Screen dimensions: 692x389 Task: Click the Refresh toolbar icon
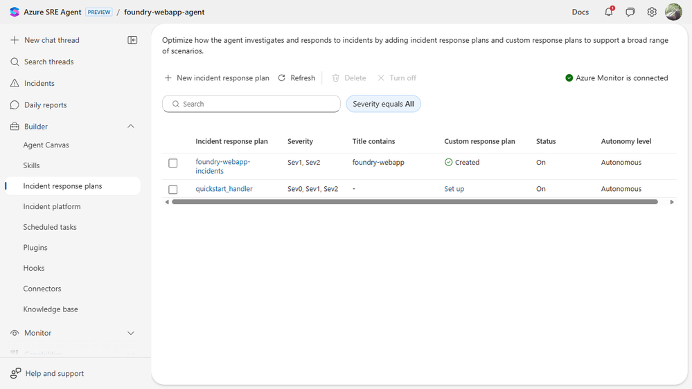282,78
